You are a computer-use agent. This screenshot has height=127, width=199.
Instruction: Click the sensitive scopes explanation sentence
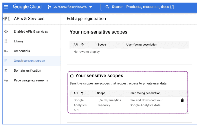118,83
